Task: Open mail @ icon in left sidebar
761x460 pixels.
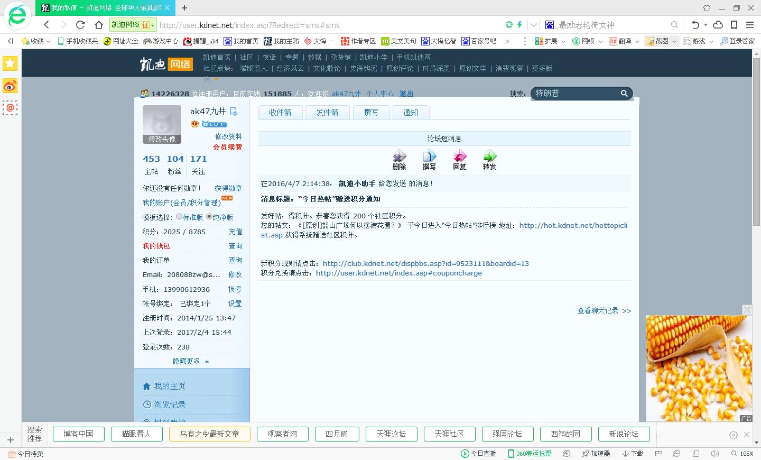Action: (x=10, y=108)
